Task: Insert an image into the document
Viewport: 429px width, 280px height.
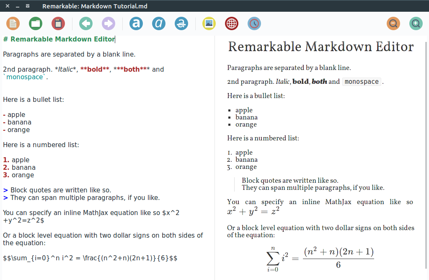Action: click(x=209, y=23)
